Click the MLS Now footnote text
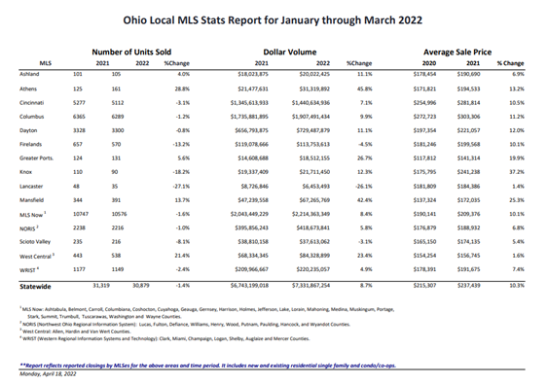The width and height of the screenshot is (548, 384). pos(207,313)
